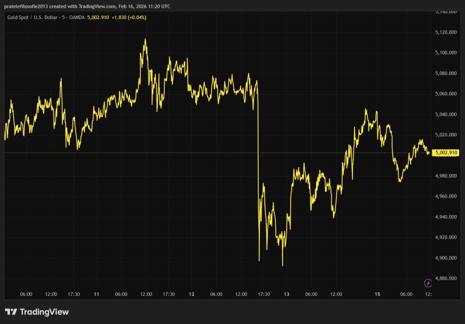
Task: Jump to date marker 11 on time axis
Action: pos(96,294)
